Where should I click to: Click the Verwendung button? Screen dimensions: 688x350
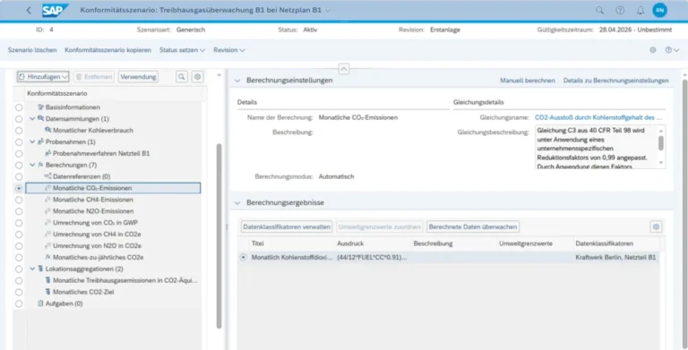pos(138,77)
